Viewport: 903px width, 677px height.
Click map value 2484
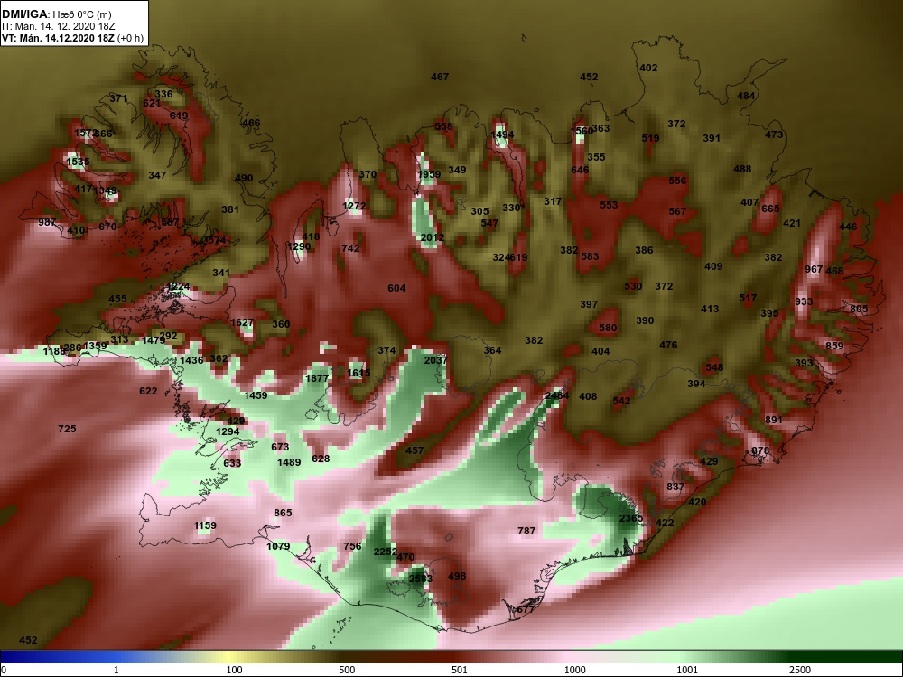coord(557,396)
